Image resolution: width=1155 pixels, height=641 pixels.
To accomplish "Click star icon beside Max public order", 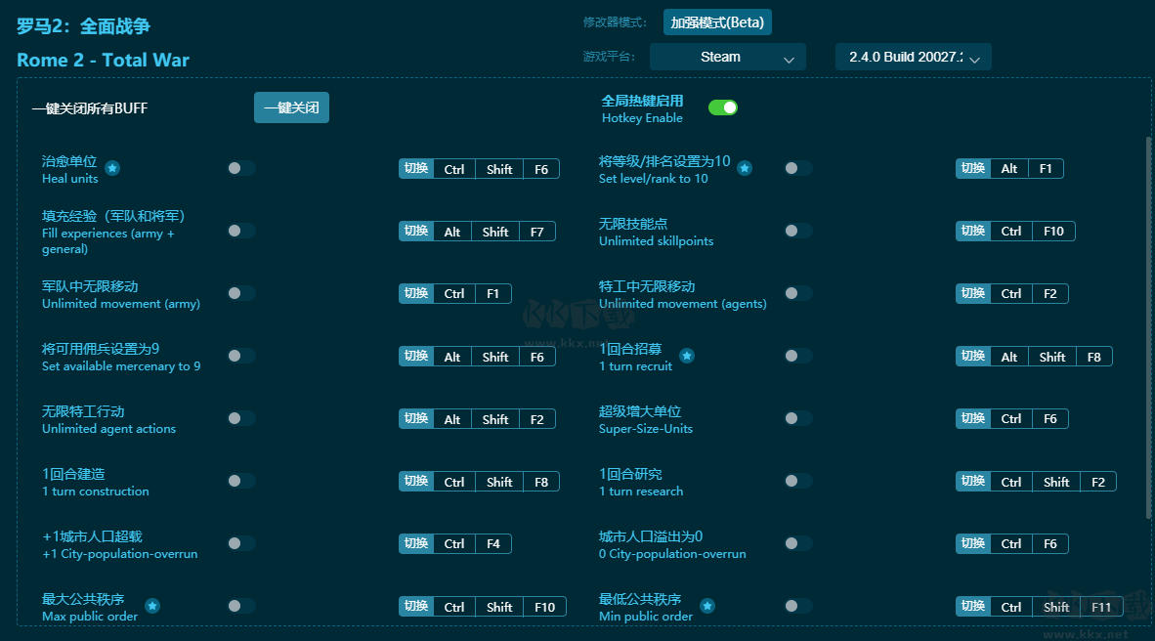I will tap(152, 606).
